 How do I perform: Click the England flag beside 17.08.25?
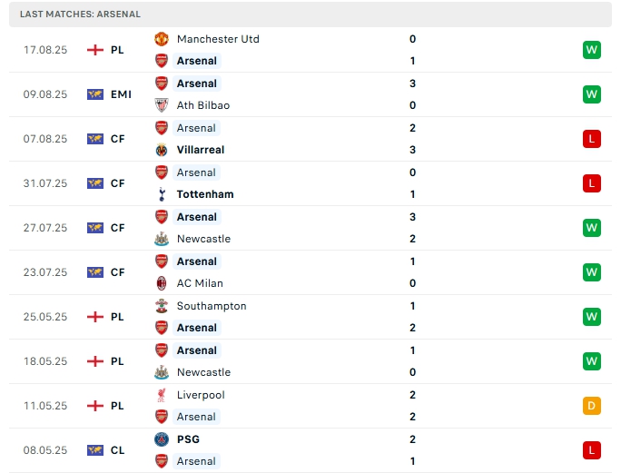click(94, 50)
